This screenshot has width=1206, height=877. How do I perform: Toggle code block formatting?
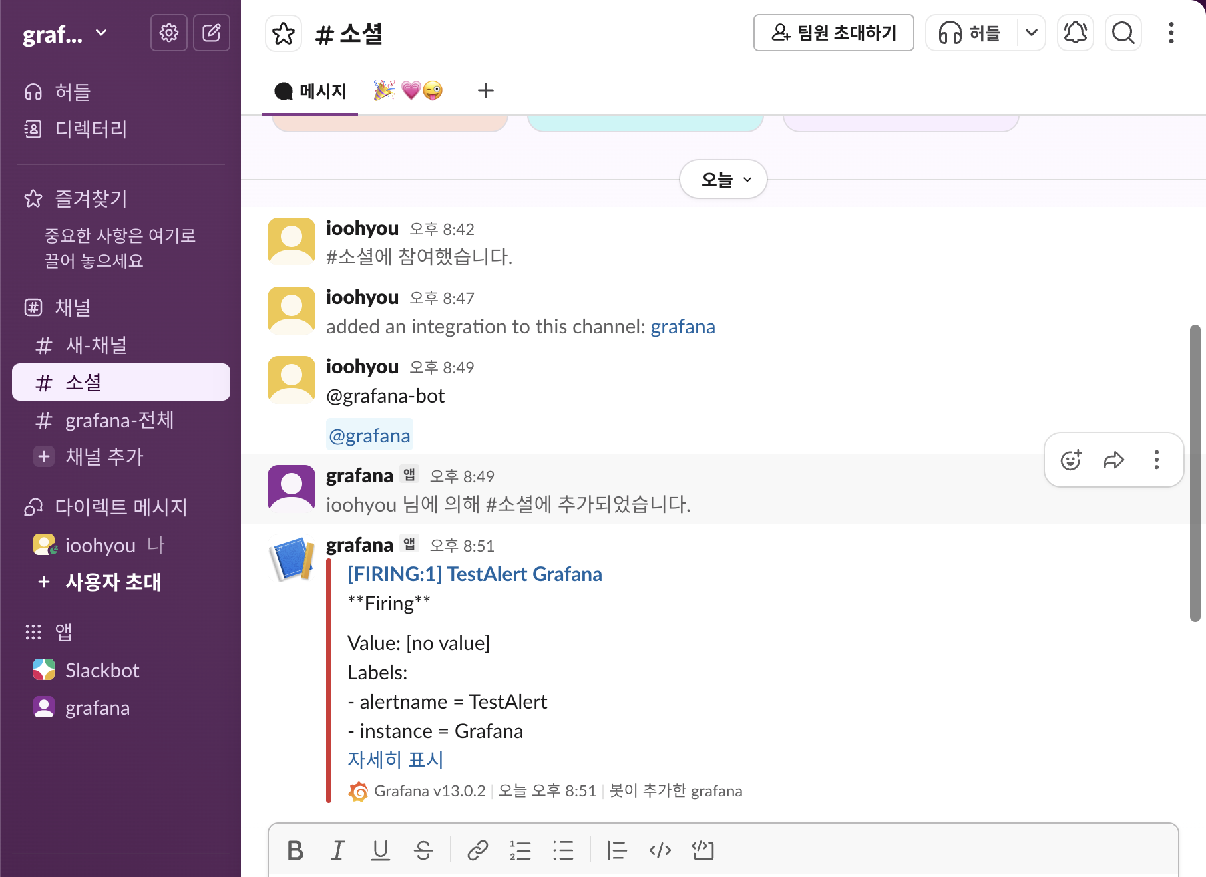point(702,850)
